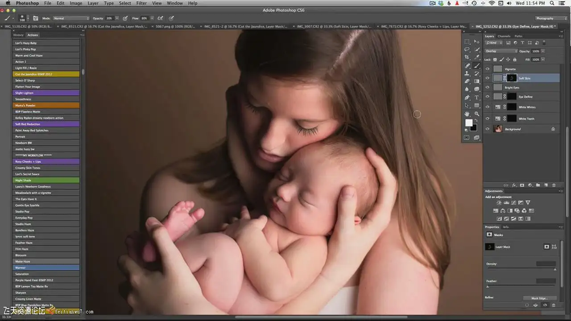Open the blend mode Overlay dropdown
571x321 pixels.
501,51
